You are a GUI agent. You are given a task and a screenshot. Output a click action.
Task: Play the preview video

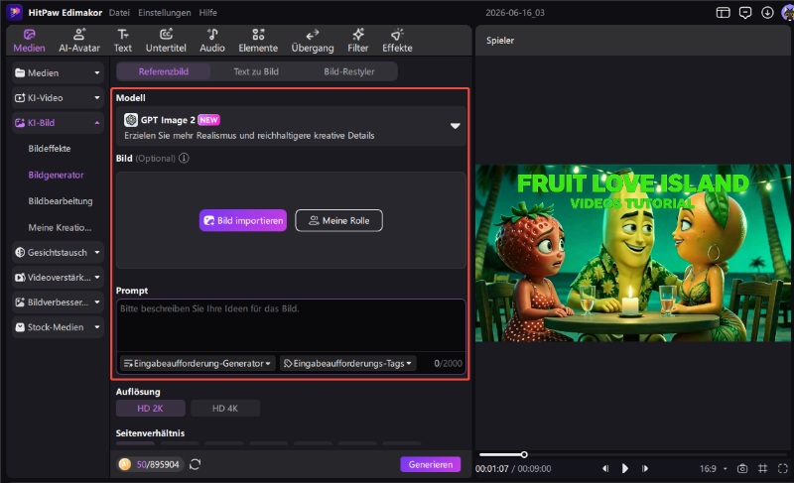click(x=625, y=469)
